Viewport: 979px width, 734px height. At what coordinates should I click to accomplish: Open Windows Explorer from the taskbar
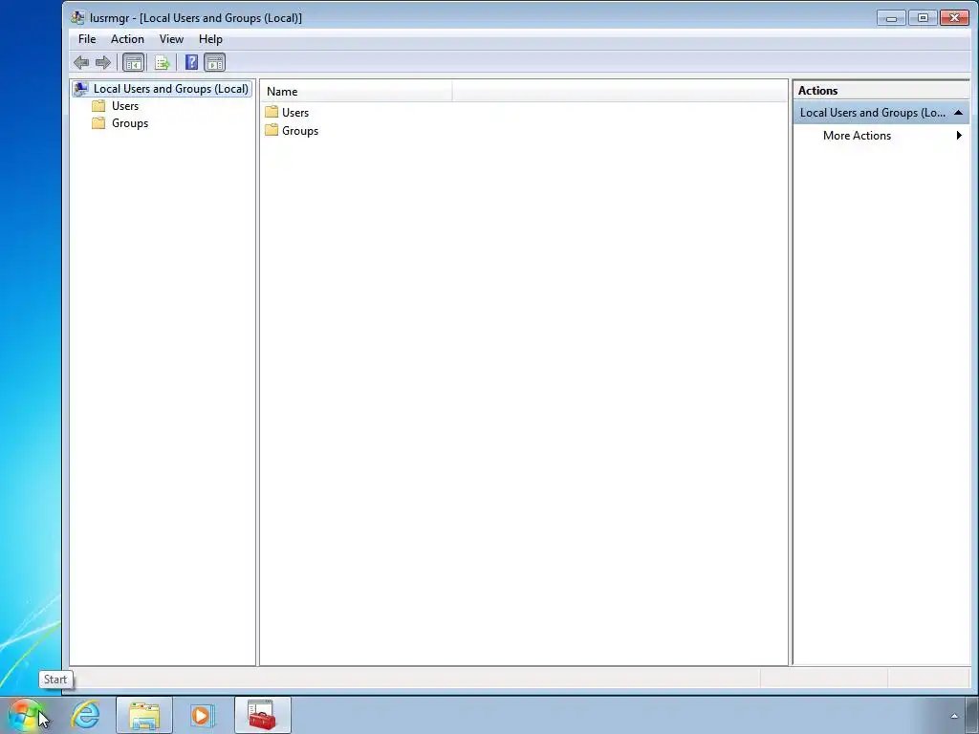pyautogui.click(x=144, y=715)
